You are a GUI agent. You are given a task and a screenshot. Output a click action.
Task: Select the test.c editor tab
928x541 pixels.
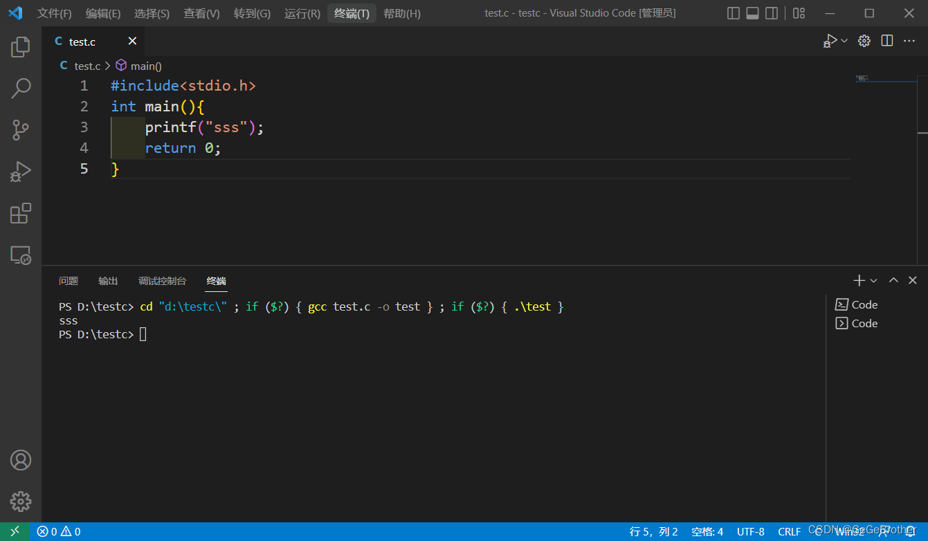tap(94, 42)
